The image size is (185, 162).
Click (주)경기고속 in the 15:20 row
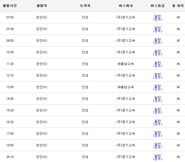tap(126, 110)
